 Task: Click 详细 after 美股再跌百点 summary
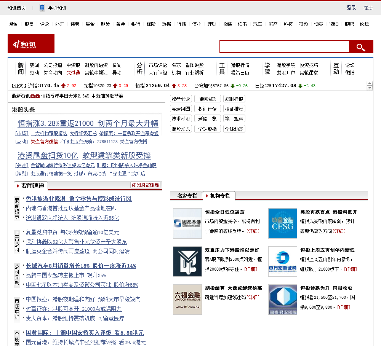click(x=339, y=231)
